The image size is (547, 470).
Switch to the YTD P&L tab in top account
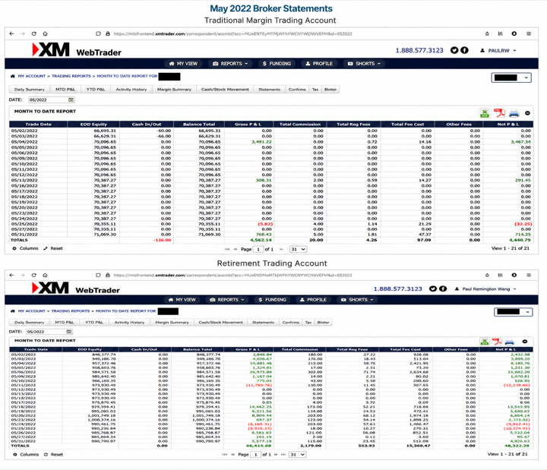coord(96,90)
